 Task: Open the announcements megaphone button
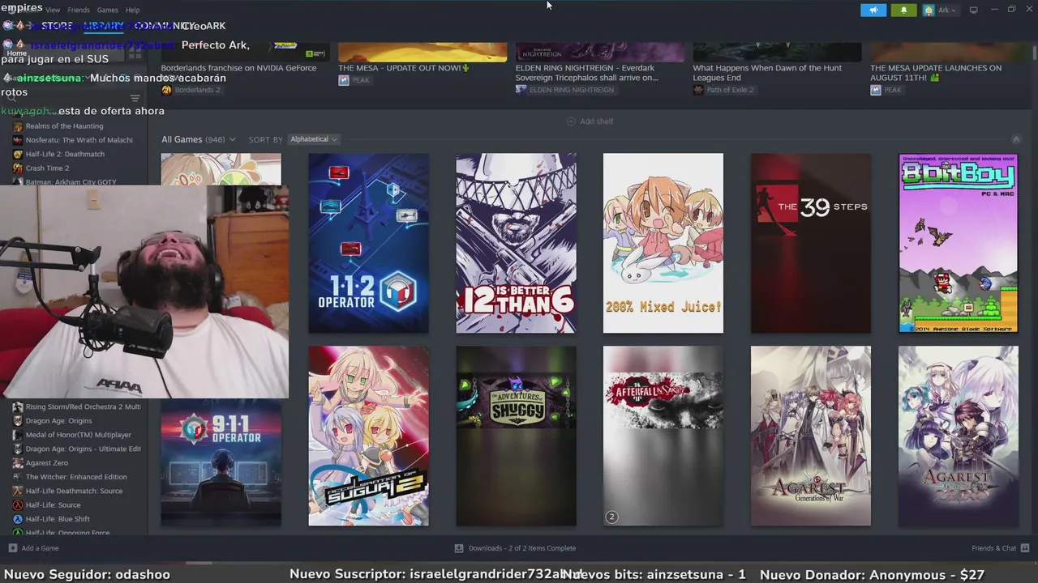[873, 11]
